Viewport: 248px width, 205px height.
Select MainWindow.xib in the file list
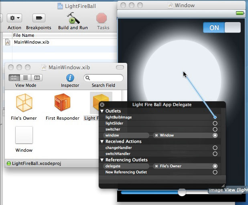click(31, 42)
